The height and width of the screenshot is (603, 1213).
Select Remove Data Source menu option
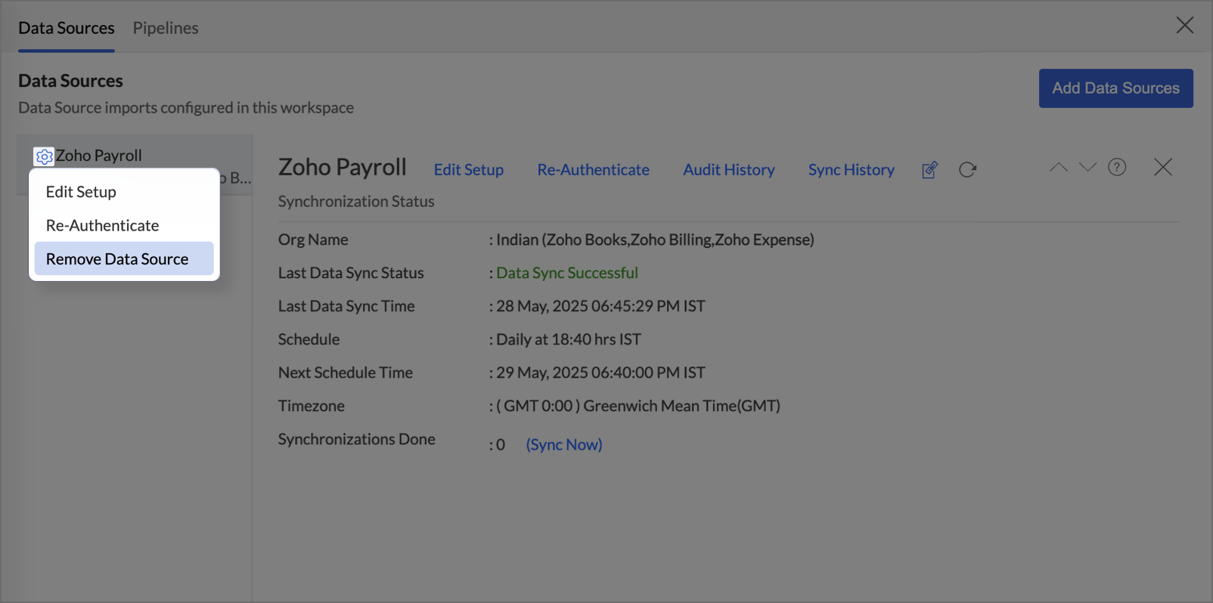(117, 259)
